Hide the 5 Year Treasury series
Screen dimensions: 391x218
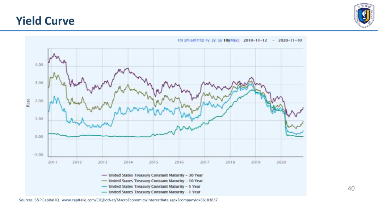155,187
